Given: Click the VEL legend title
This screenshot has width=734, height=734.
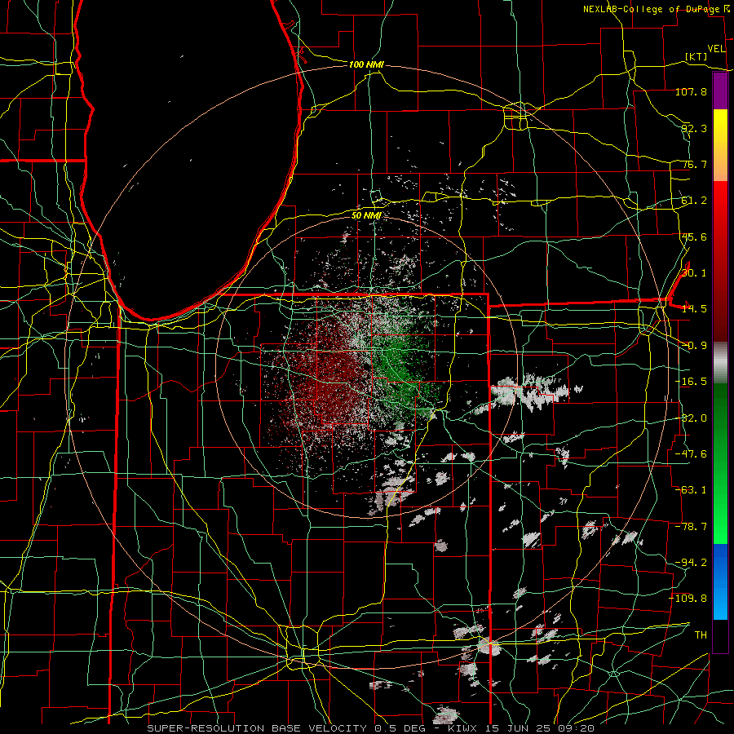Looking at the screenshot, I should [x=716, y=49].
